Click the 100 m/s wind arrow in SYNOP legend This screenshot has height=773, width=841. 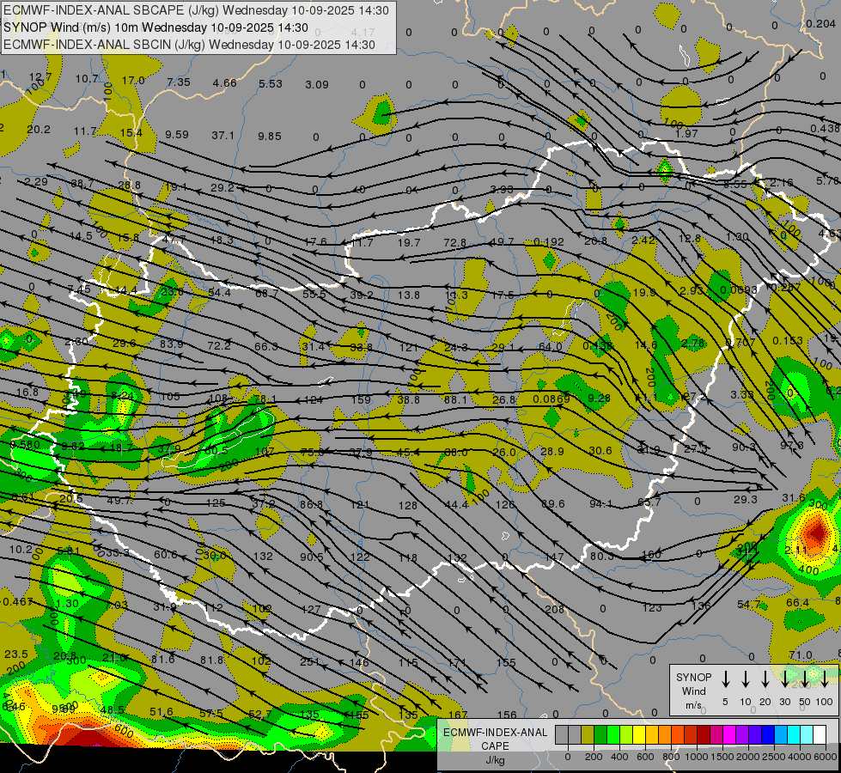click(825, 679)
